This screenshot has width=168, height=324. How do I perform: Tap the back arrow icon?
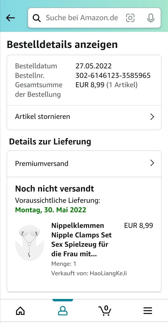pyautogui.click(x=10, y=18)
